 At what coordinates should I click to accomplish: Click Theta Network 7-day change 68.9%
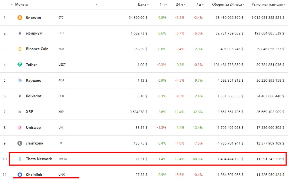coord(198,159)
